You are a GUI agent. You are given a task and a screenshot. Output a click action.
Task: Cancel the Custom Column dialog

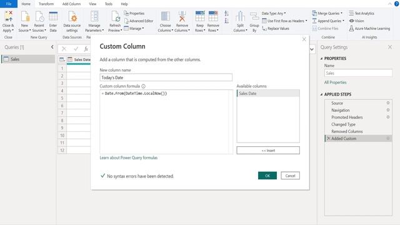pyautogui.click(x=290, y=176)
